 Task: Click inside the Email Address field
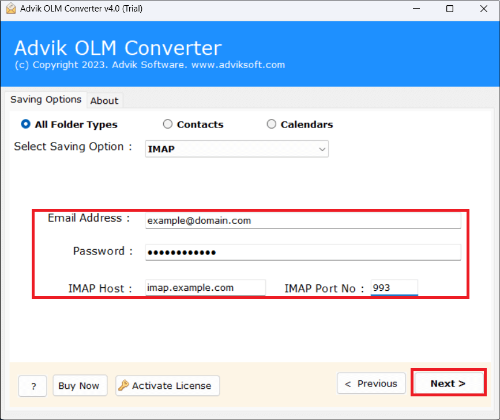(303, 220)
